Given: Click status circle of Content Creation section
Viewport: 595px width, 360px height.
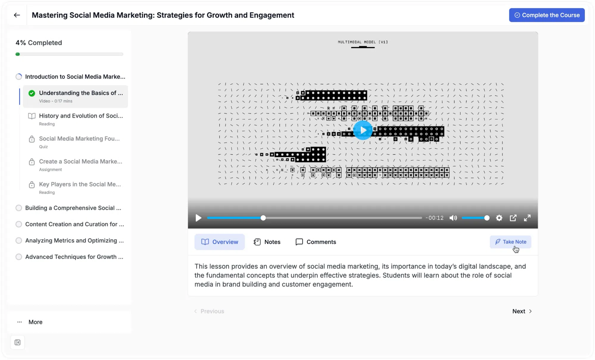Looking at the screenshot, I should pos(18,224).
